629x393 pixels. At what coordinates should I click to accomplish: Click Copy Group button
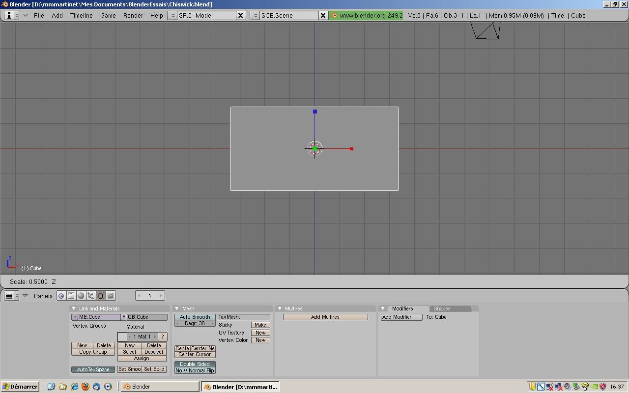pyautogui.click(x=93, y=352)
